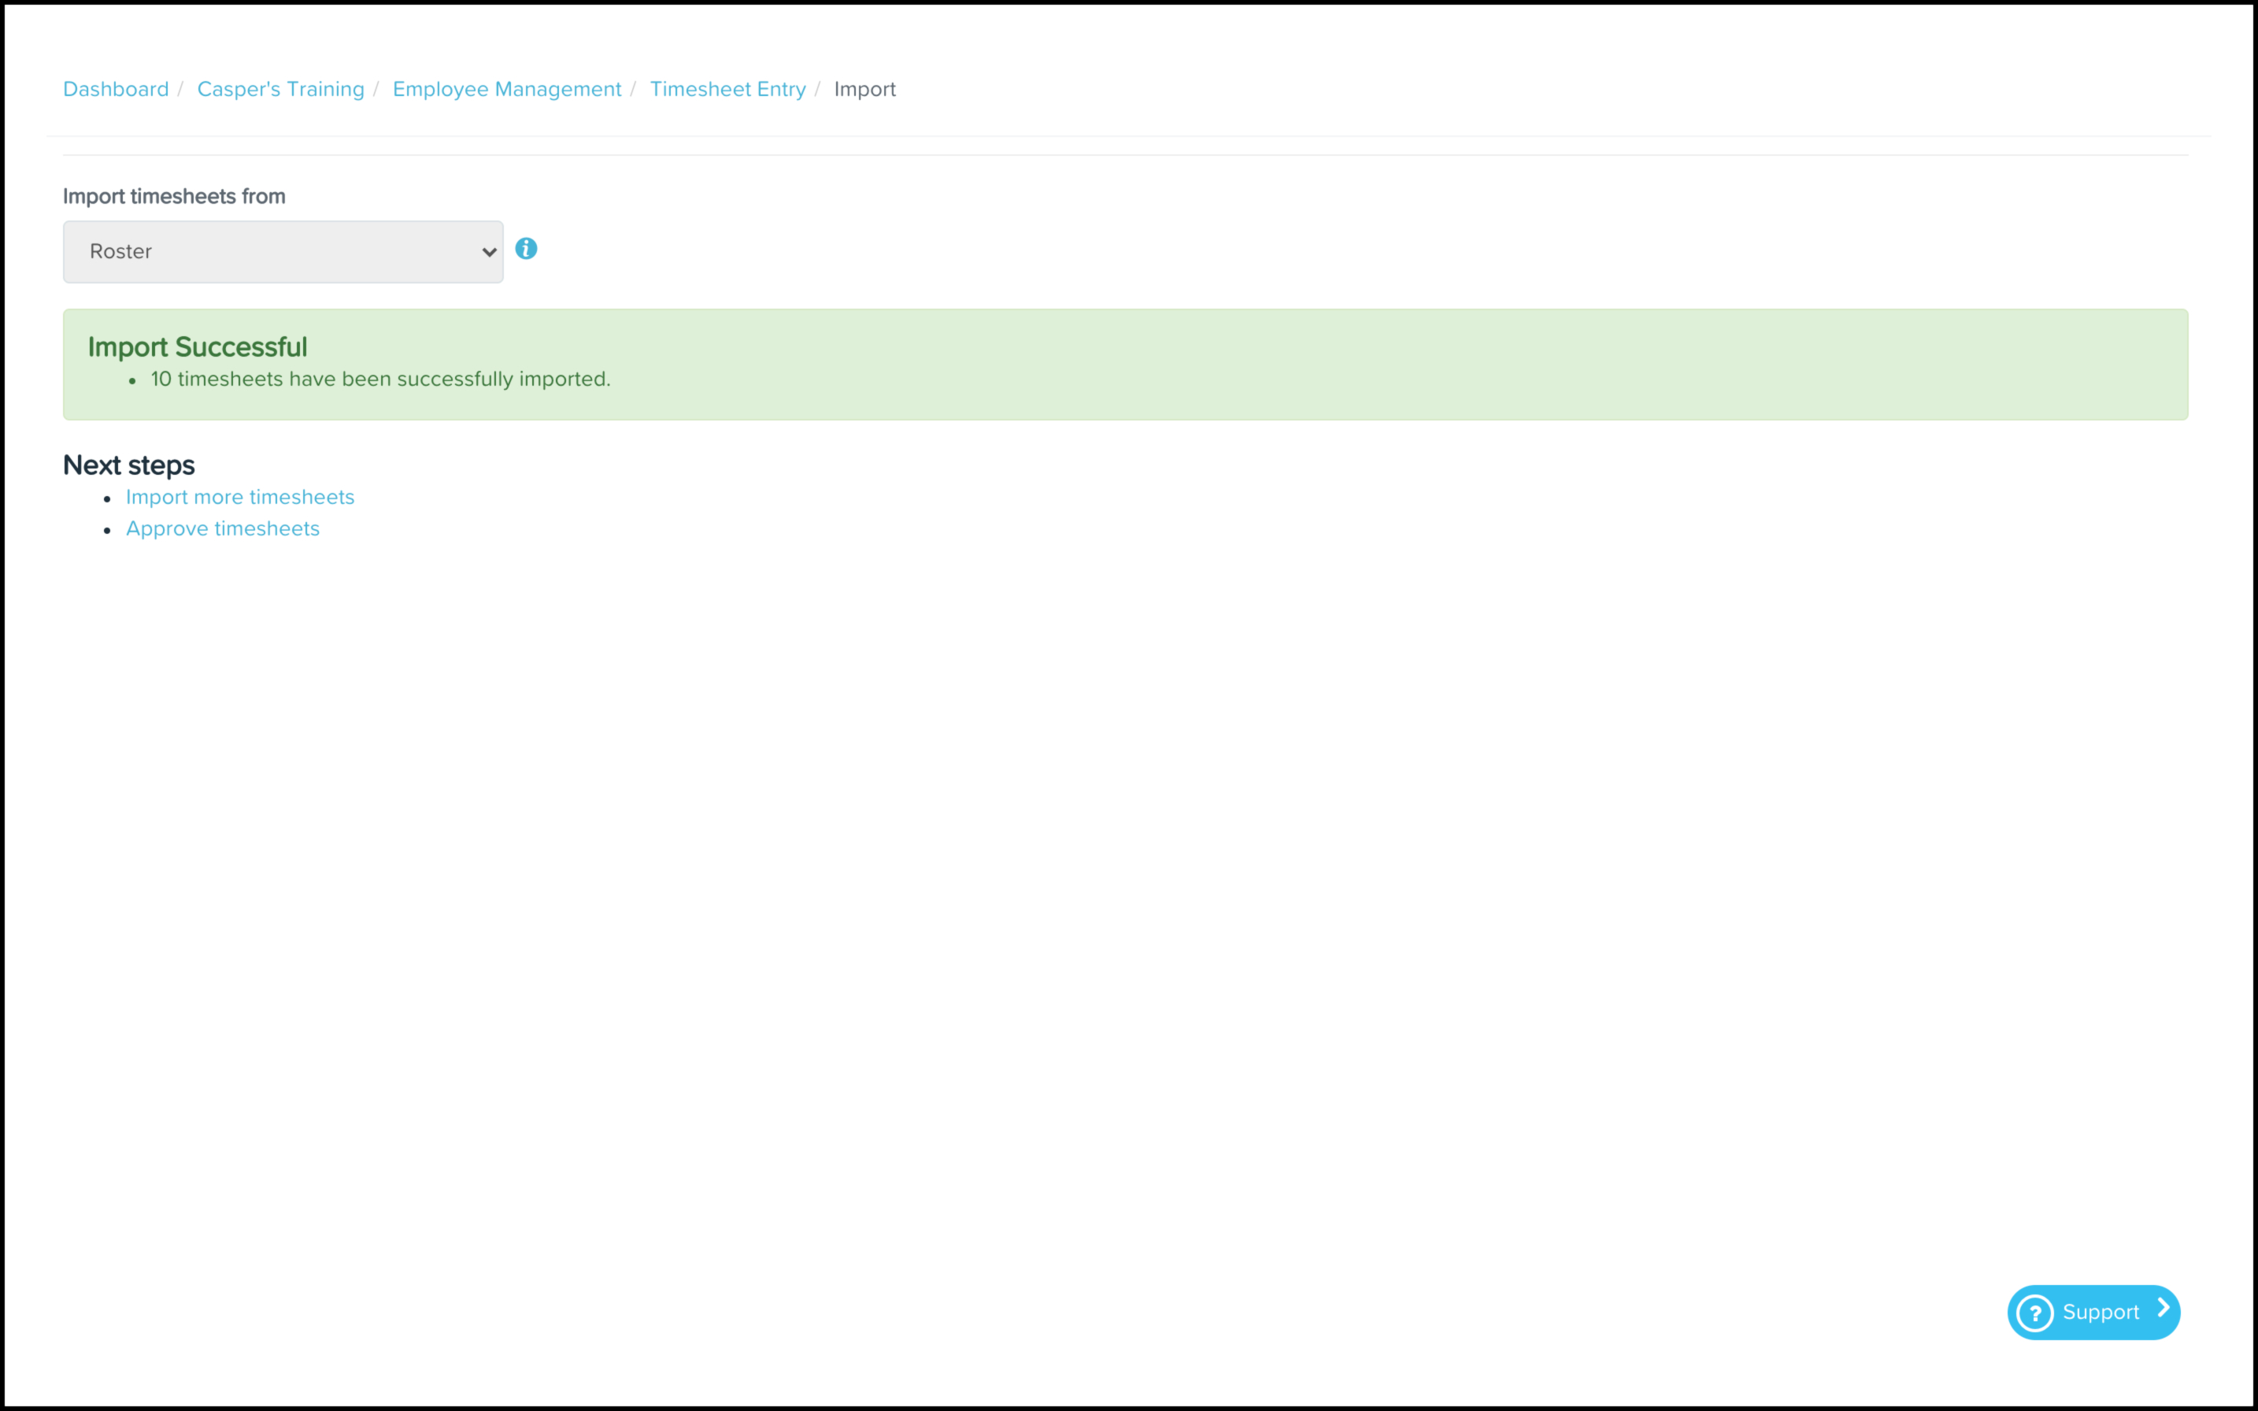
Task: Click Import more timesheets link
Action: pos(240,498)
